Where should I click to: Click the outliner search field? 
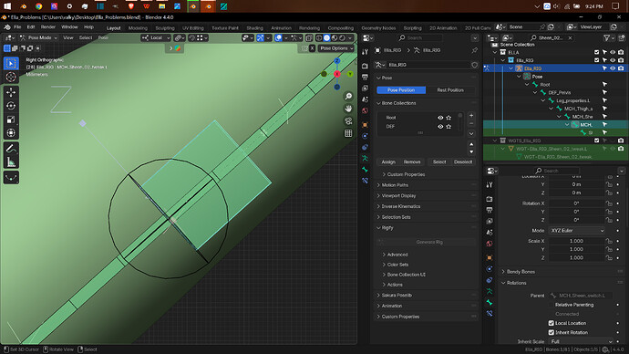coord(552,37)
